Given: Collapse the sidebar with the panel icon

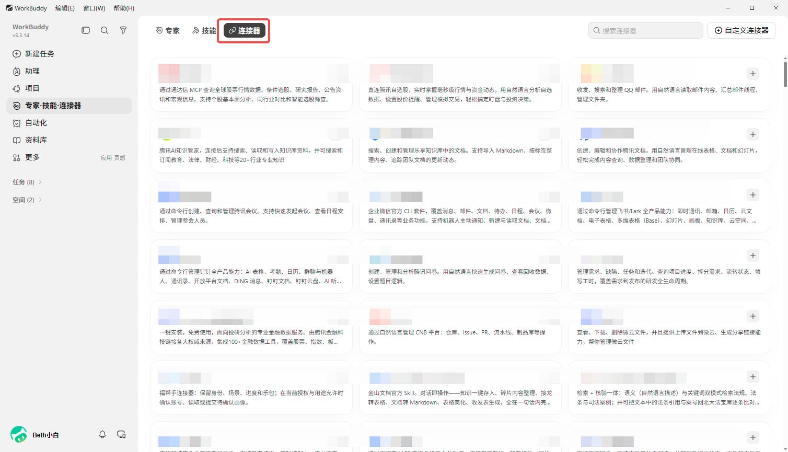Looking at the screenshot, I should (x=86, y=30).
